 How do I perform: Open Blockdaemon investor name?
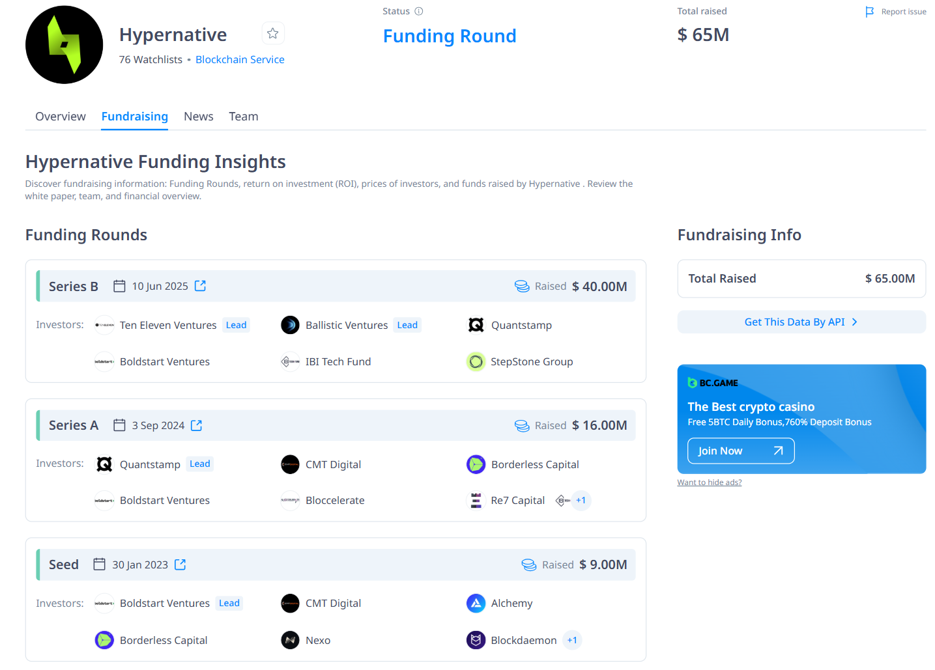[x=524, y=640]
